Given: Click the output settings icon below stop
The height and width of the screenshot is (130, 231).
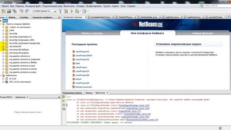Looking at the screenshot, I should pyautogui.click(x=64, y=109).
